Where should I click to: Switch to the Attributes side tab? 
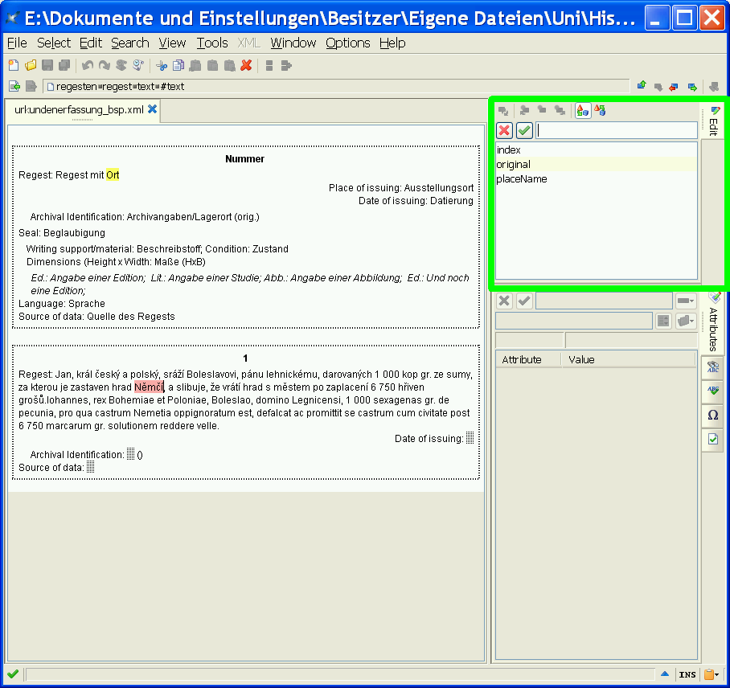coord(713,322)
